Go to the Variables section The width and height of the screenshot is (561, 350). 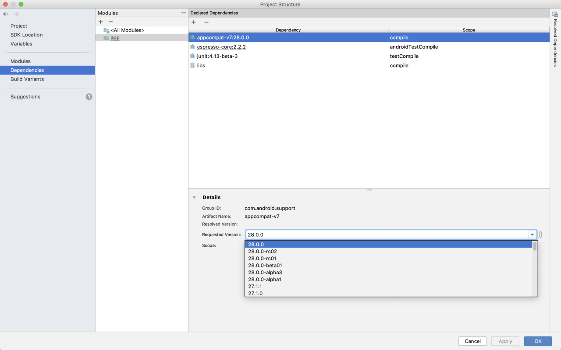point(21,44)
